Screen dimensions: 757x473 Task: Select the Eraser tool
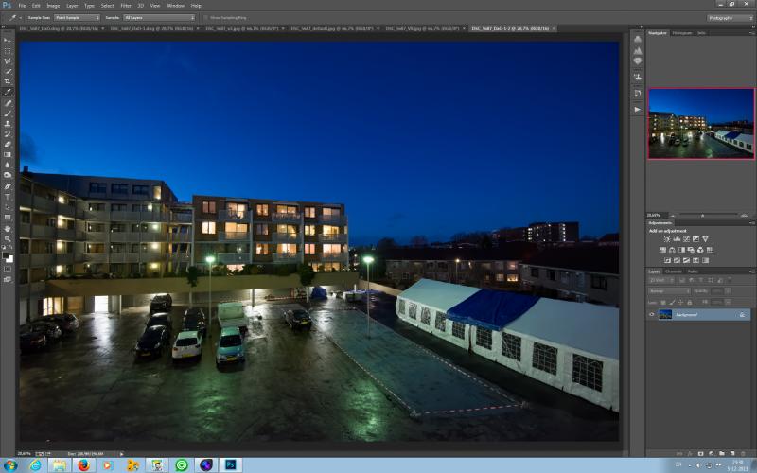(x=8, y=145)
